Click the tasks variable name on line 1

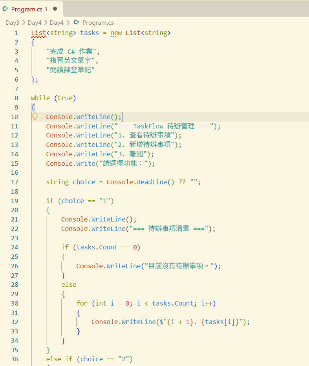[90, 33]
